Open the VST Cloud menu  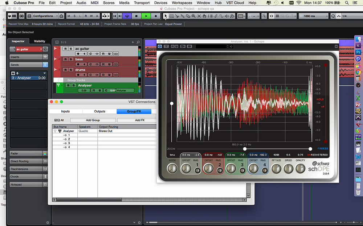(x=235, y=3)
